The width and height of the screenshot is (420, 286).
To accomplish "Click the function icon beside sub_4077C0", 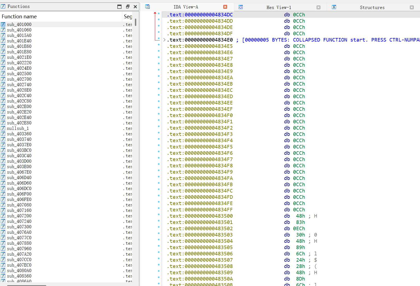I will click(x=3, y=238).
